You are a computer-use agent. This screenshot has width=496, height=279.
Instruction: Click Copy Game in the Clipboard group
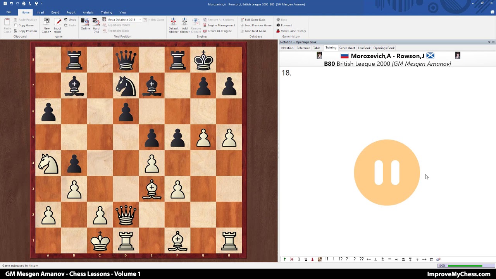[24, 25]
